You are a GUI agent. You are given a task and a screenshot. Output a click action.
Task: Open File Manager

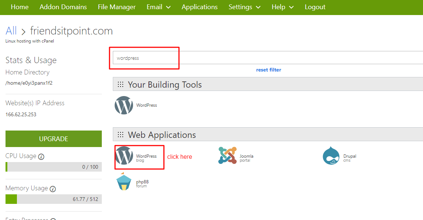117,7
